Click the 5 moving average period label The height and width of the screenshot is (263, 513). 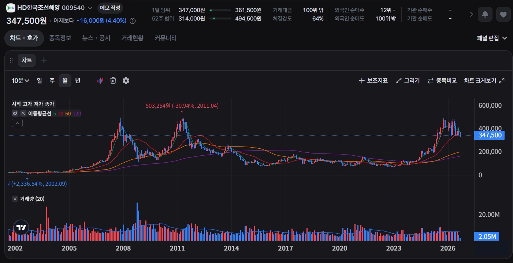click(55, 114)
